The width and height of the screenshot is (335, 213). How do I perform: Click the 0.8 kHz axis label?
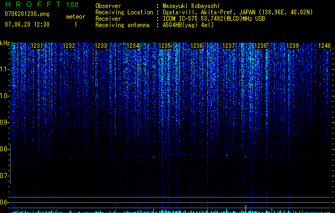coord(4,149)
